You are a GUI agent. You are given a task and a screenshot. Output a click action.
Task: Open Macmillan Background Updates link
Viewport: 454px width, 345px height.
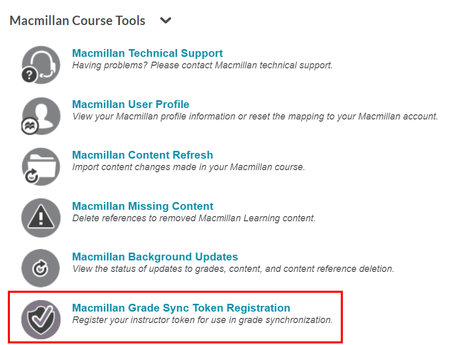pos(154,256)
